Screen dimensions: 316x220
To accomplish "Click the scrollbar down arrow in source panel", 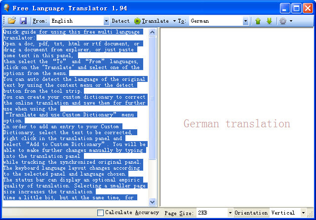I will [153, 202].
